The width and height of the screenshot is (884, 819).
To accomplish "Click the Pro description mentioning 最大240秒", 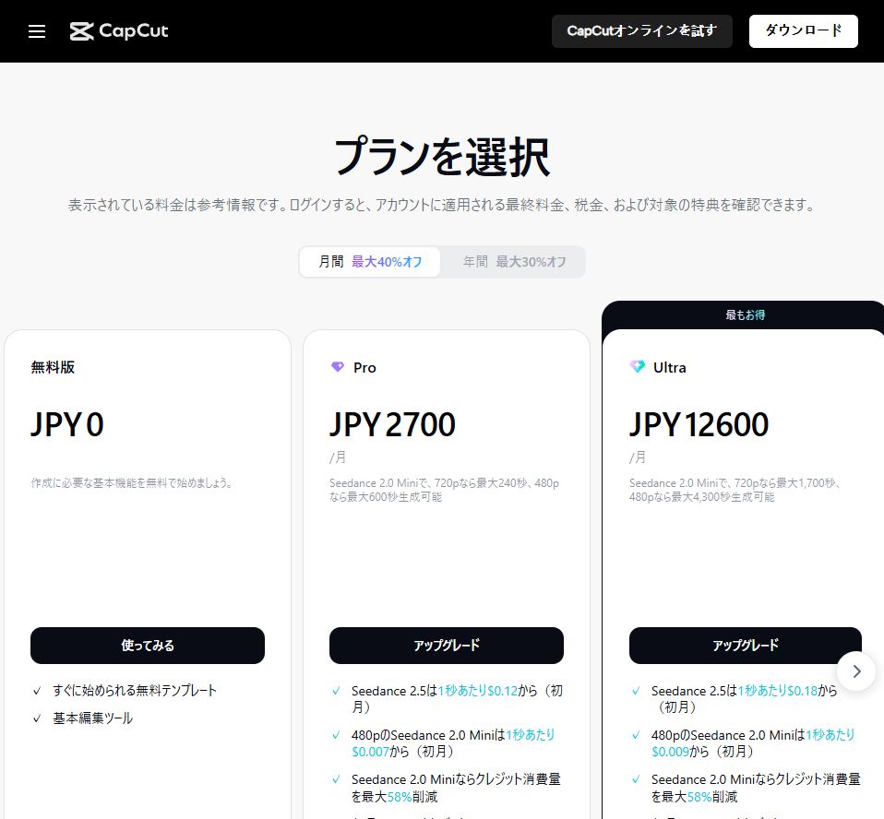I will 444,490.
